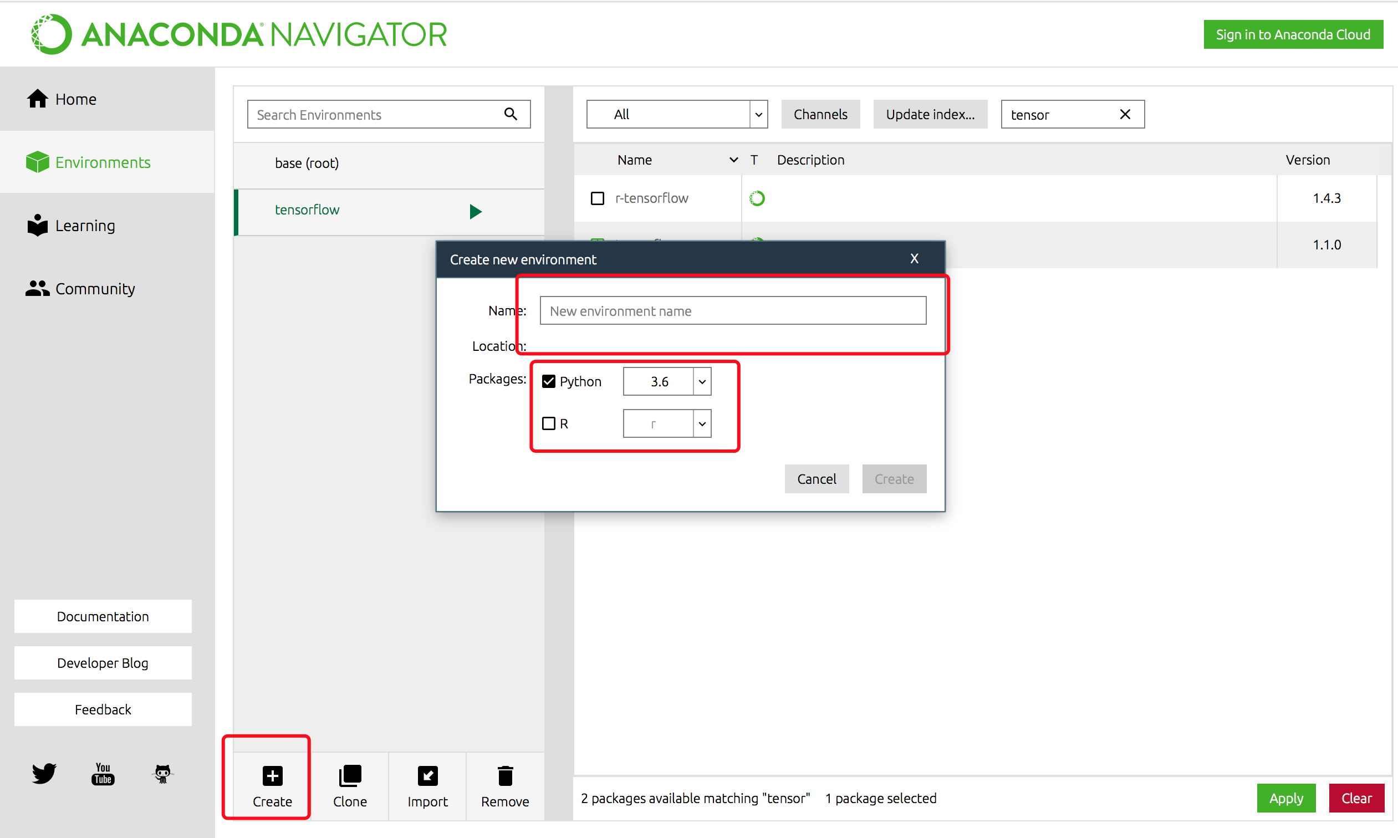Open the GitHub octocat icon link

162,773
